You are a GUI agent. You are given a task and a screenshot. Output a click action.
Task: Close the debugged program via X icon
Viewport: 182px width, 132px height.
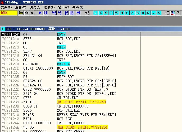click(32, 13)
